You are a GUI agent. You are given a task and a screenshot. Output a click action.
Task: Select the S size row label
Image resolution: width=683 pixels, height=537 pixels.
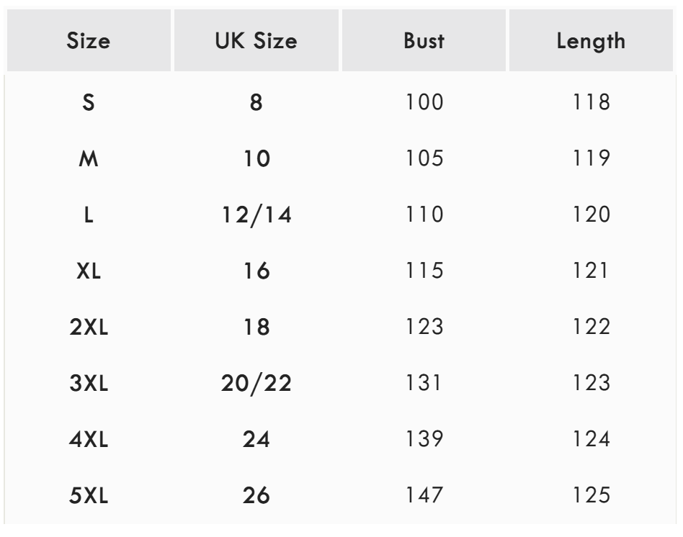[88, 103]
